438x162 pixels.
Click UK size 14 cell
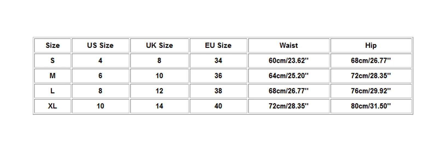pyautogui.click(x=159, y=106)
